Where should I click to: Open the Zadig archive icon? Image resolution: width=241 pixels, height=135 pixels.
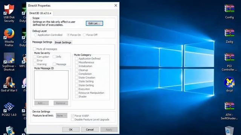[229, 36]
